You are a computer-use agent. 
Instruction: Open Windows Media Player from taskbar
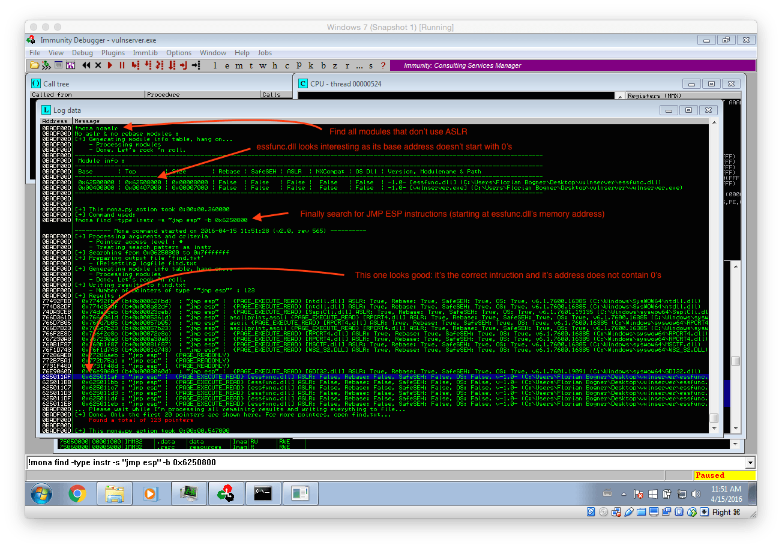tap(150, 494)
